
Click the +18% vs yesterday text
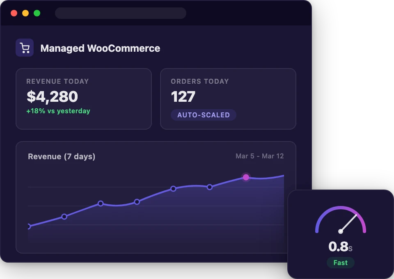tap(58, 111)
